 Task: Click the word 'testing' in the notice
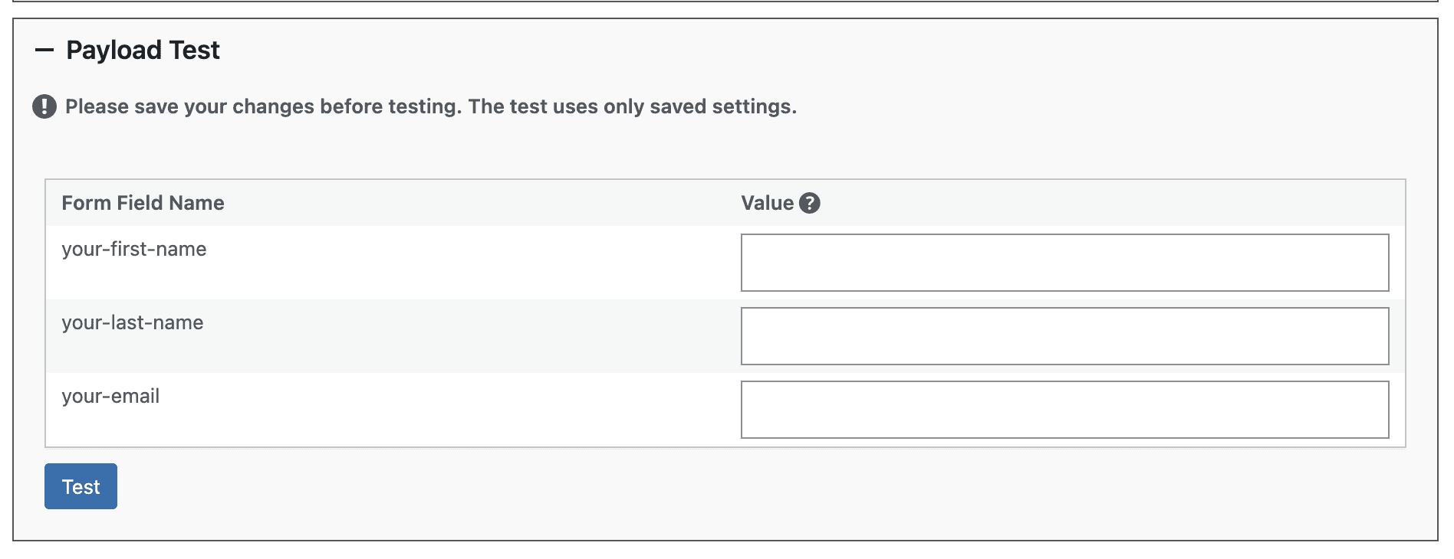pyautogui.click(x=424, y=106)
